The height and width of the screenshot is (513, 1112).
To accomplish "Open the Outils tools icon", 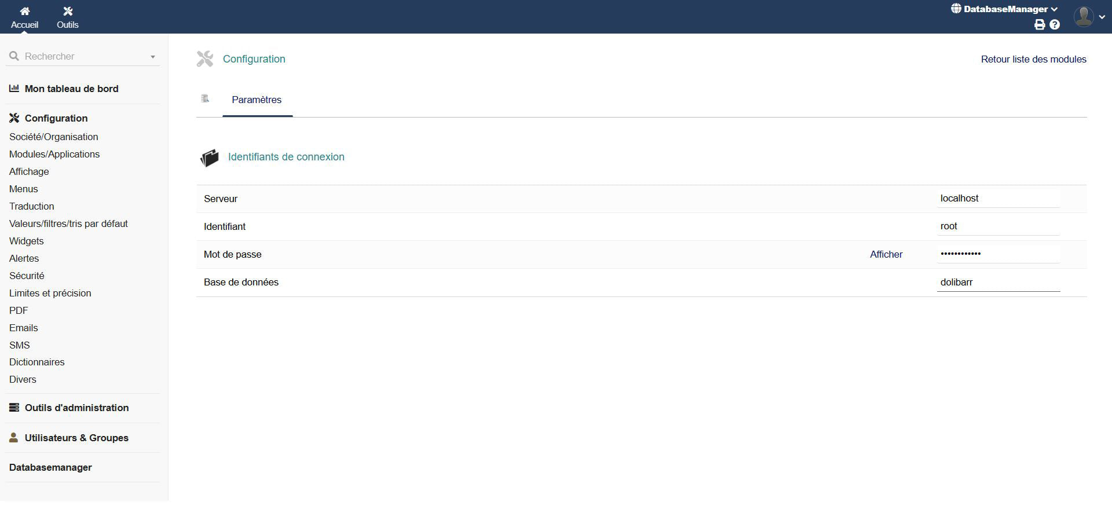I will [68, 12].
